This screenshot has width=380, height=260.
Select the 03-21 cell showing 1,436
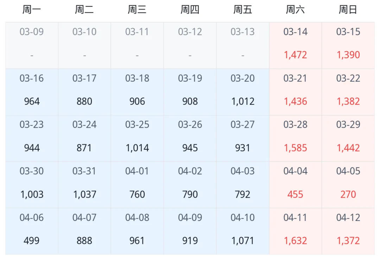296,92
